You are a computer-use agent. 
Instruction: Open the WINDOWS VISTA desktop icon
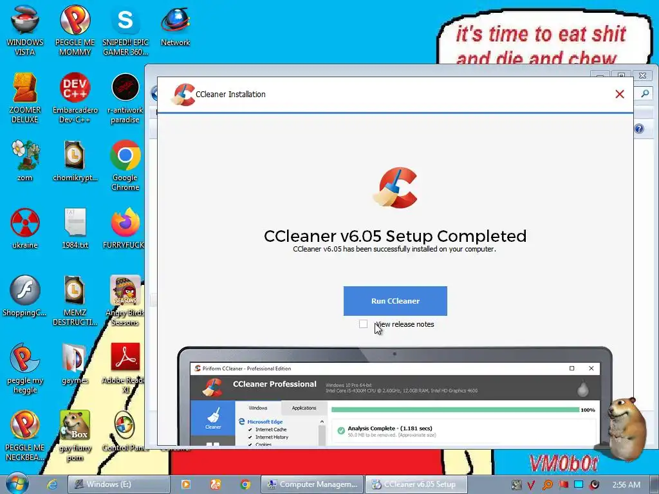pos(25,30)
